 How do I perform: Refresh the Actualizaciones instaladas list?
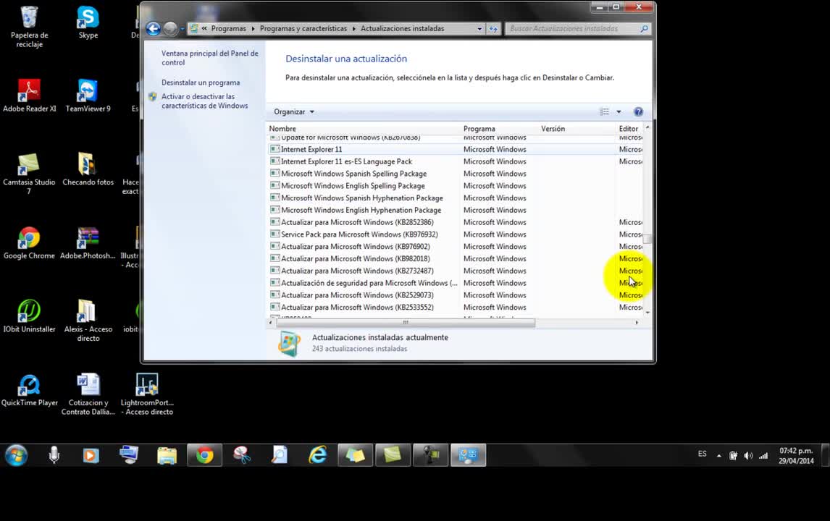(x=493, y=29)
